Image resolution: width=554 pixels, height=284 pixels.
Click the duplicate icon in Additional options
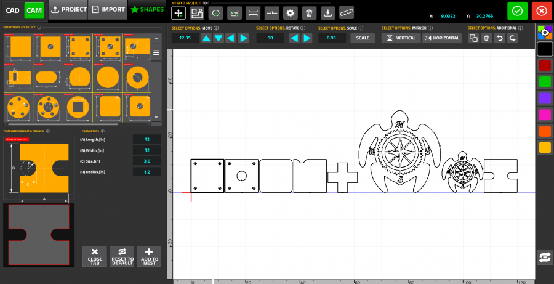[x=473, y=38]
